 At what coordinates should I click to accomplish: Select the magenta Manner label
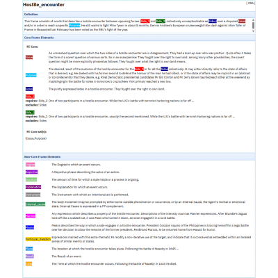(31, 216)
